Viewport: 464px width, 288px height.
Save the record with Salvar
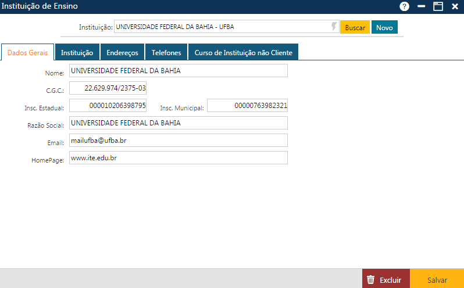437,279
